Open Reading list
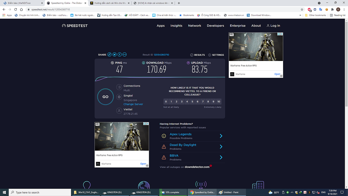Image resolution: width=348 pixels, height=196 pixels. tap(338, 15)
